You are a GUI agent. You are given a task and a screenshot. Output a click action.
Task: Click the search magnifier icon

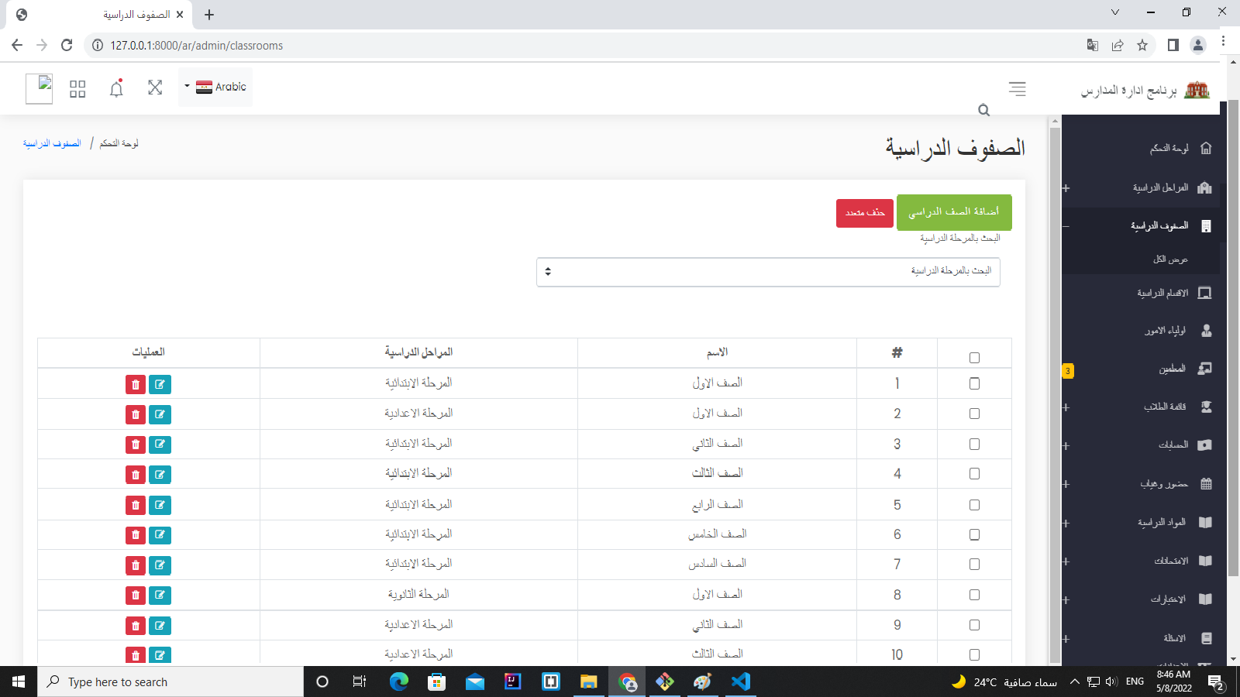pyautogui.click(x=983, y=110)
